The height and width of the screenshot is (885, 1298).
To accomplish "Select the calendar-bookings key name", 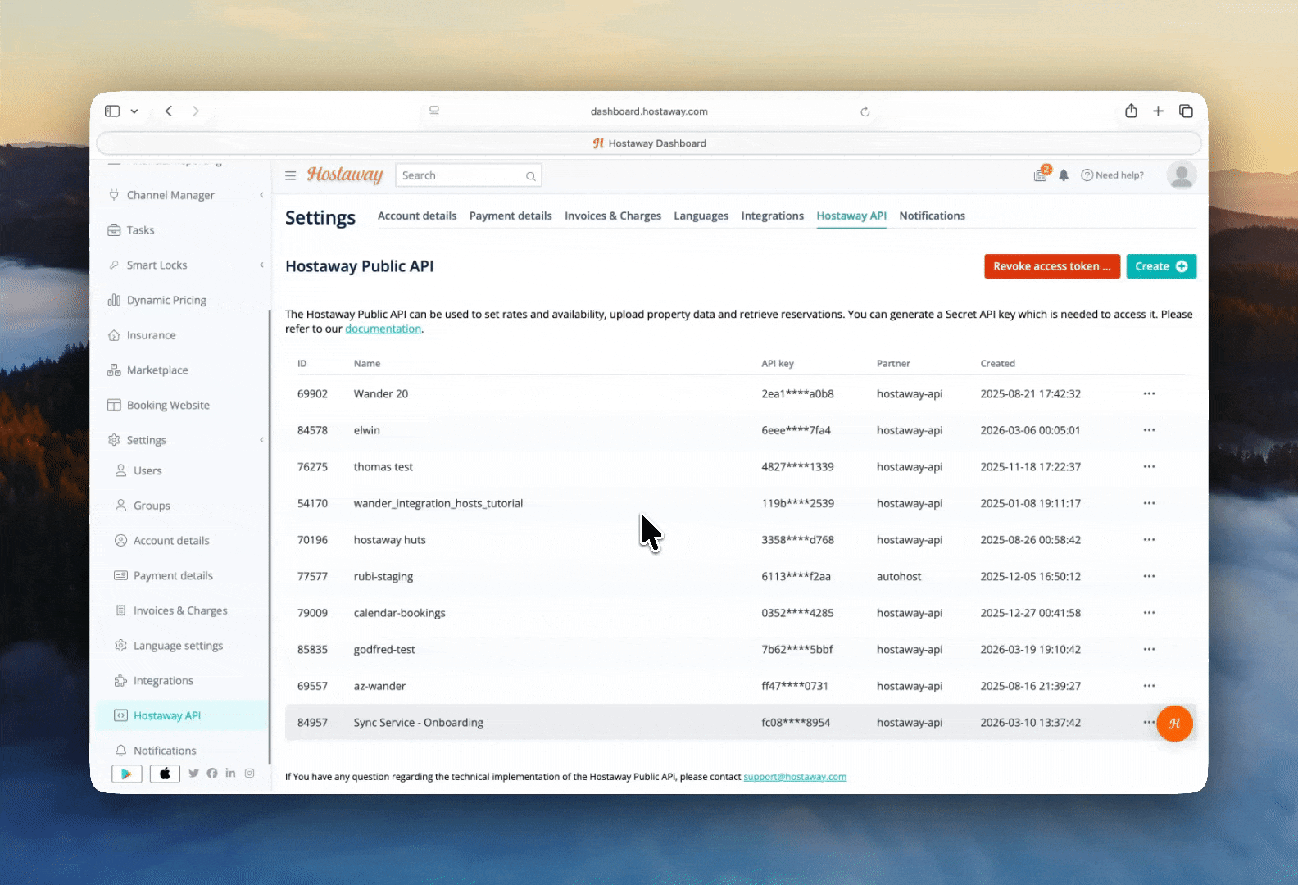I will [x=400, y=613].
